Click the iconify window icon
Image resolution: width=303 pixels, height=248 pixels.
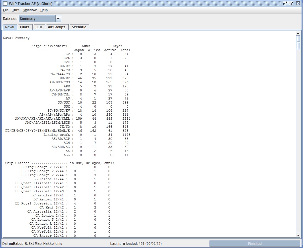[x=285, y=3]
